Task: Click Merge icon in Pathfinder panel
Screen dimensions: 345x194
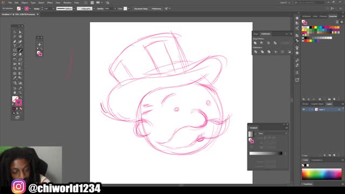Action: pos(269,52)
